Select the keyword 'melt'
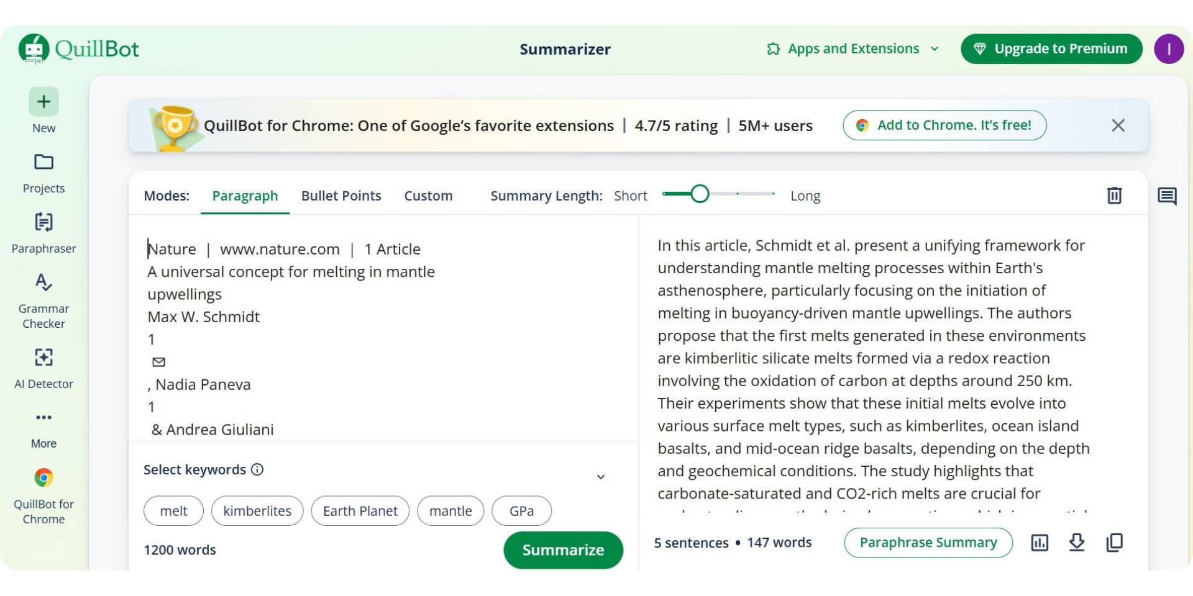 173,510
